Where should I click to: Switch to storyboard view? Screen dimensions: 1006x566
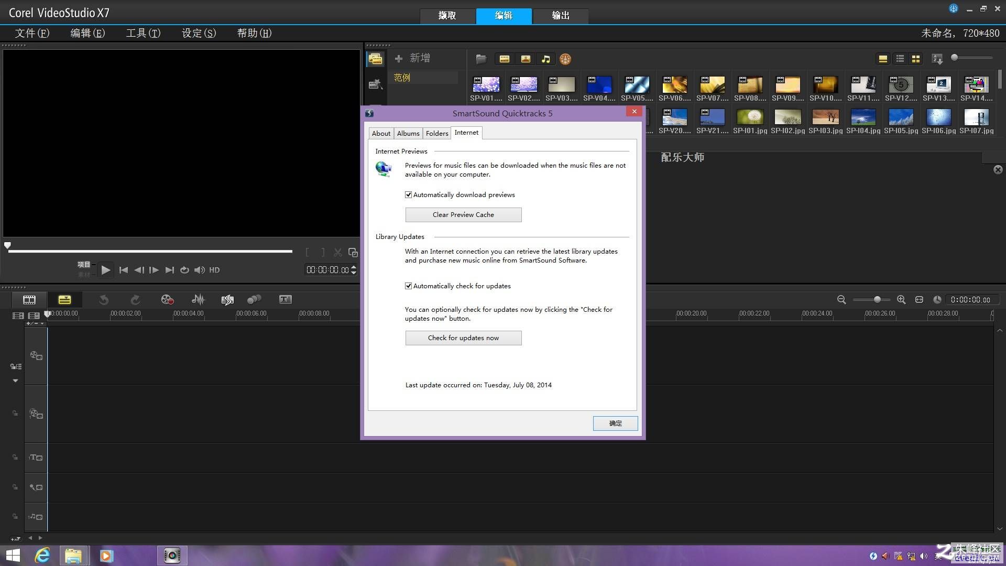(29, 300)
